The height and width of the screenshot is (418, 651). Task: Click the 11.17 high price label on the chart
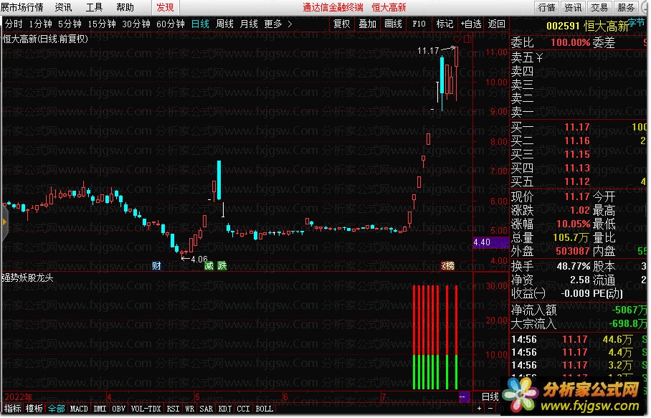(x=428, y=51)
